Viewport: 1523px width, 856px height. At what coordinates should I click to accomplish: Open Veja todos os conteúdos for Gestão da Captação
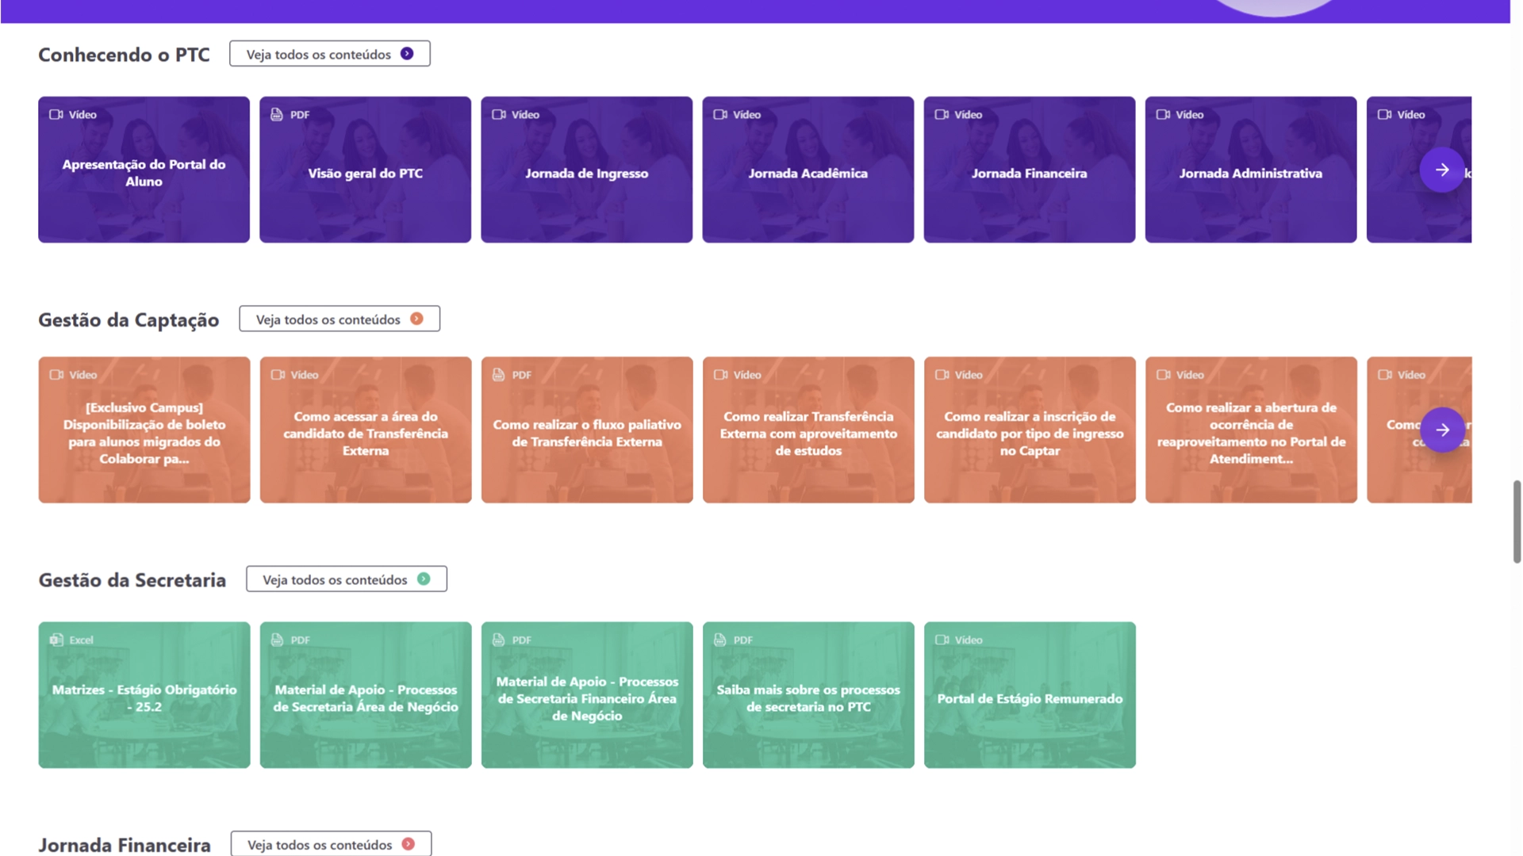point(340,319)
